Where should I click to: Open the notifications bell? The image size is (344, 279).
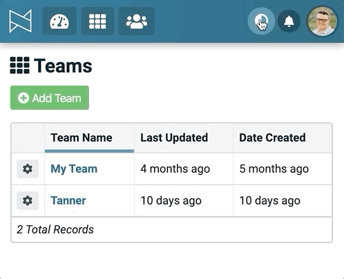[x=289, y=21]
